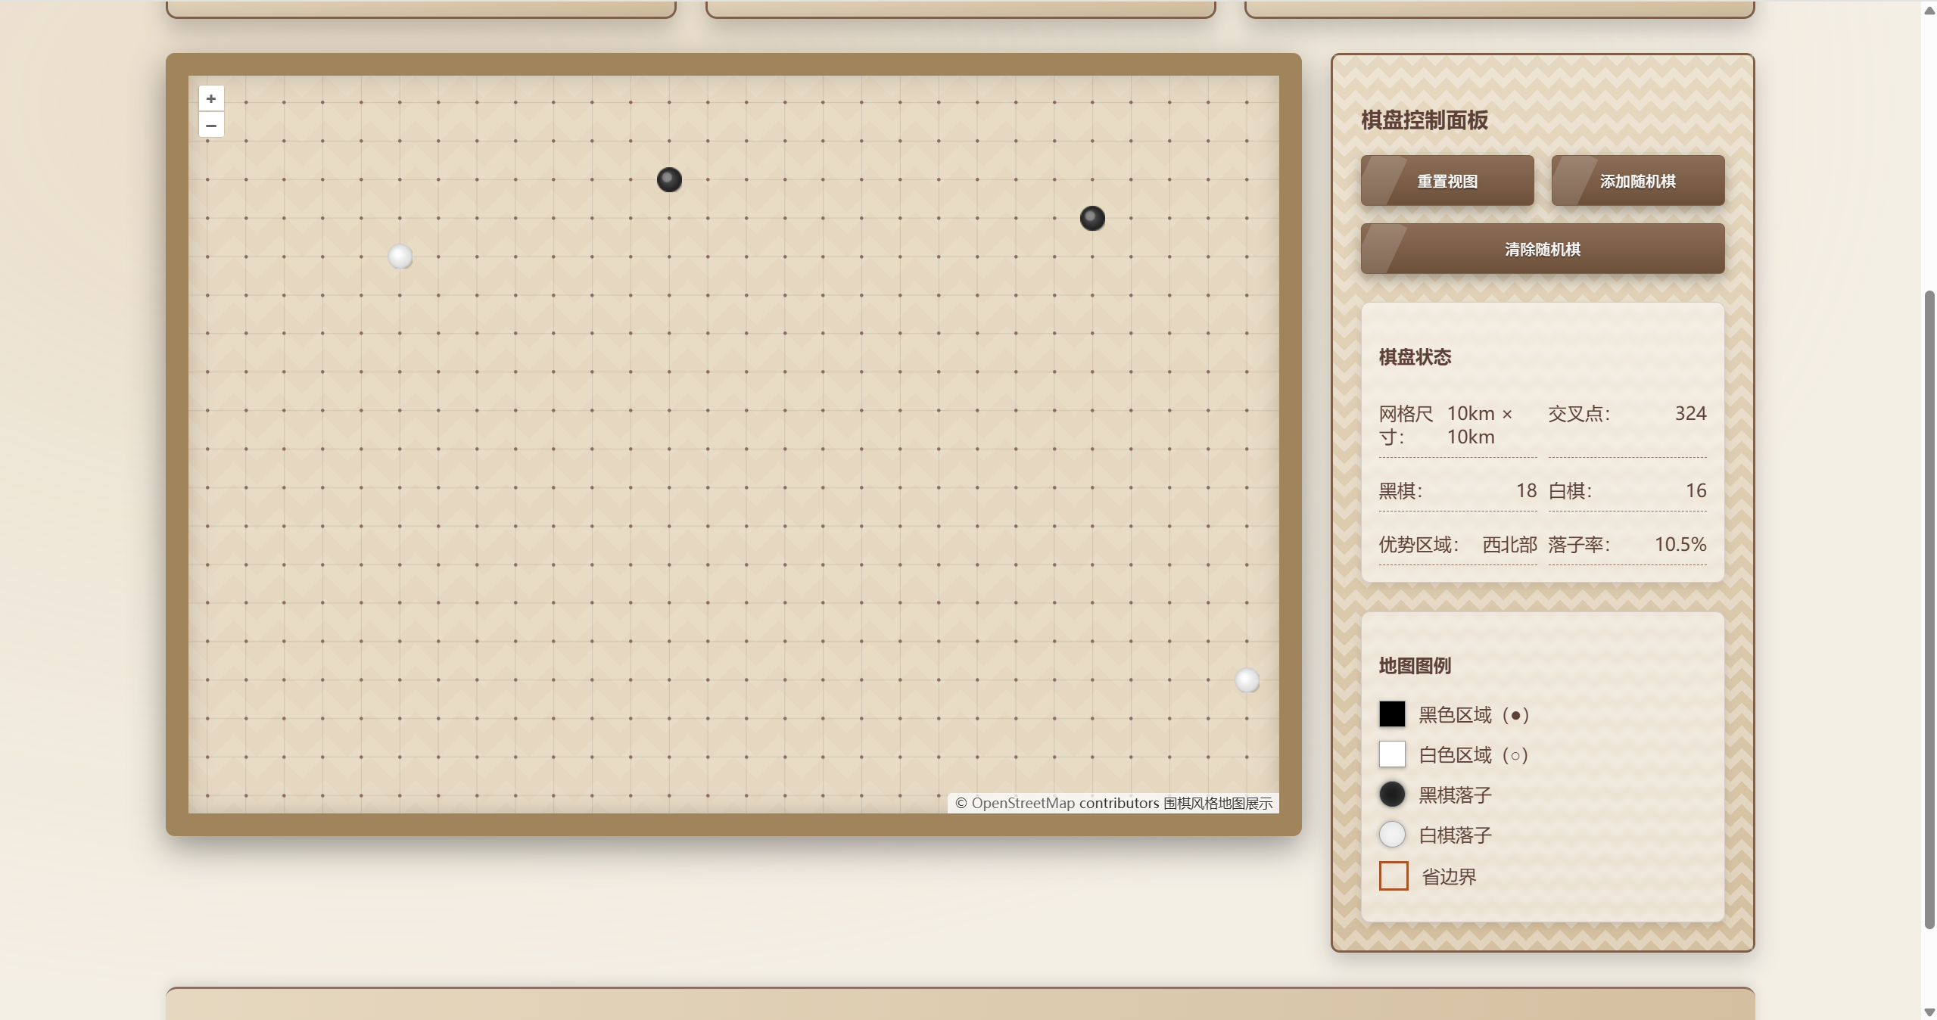1937x1020 pixels.
Task: Click the 交叉点 324 value
Action: pos(1689,413)
